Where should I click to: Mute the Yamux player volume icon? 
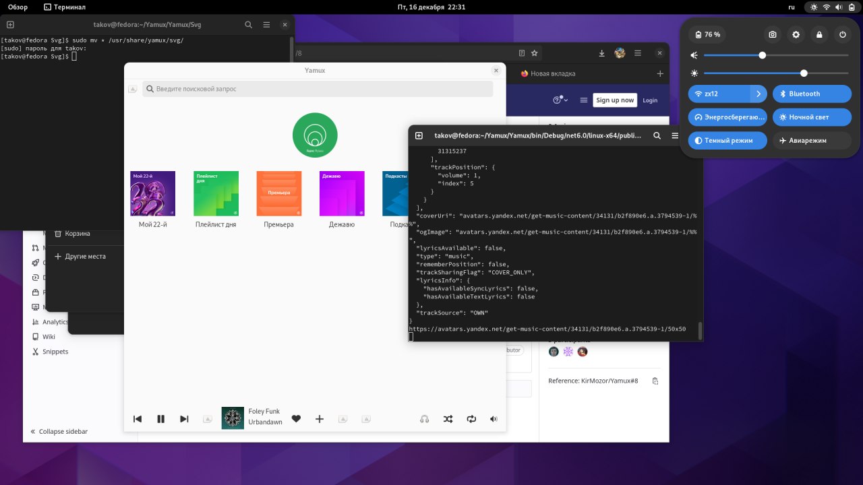pos(494,419)
